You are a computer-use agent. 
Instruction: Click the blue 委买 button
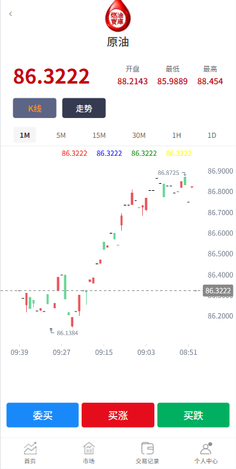pyautogui.click(x=43, y=415)
